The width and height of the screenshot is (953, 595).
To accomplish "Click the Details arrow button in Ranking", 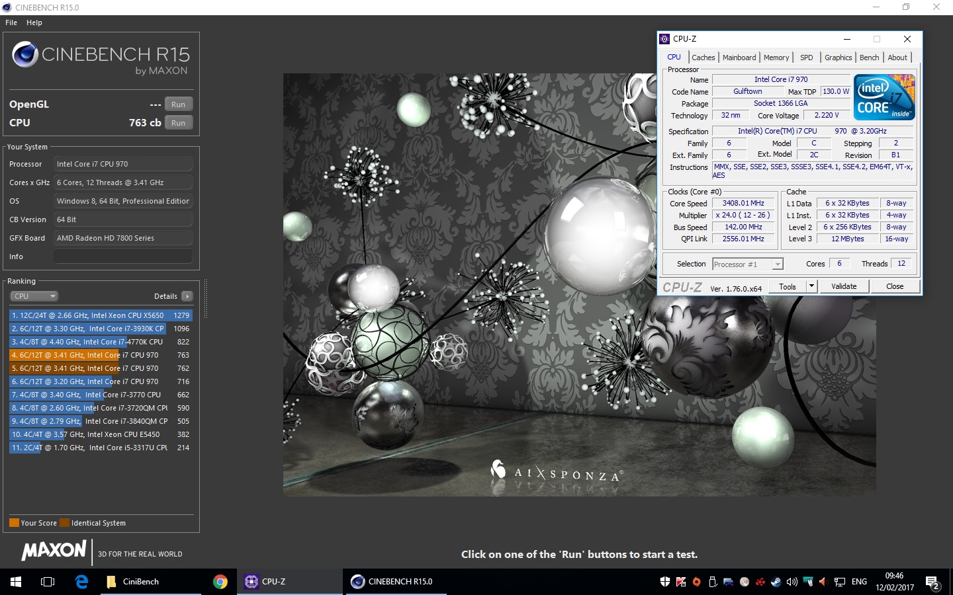I will click(x=187, y=296).
